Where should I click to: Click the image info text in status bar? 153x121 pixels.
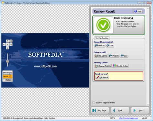[29, 118]
